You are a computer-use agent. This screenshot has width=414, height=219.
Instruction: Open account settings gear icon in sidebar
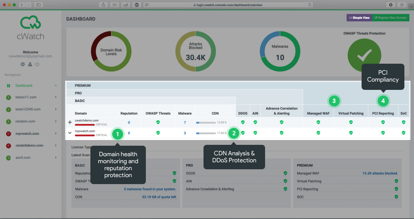23,64
